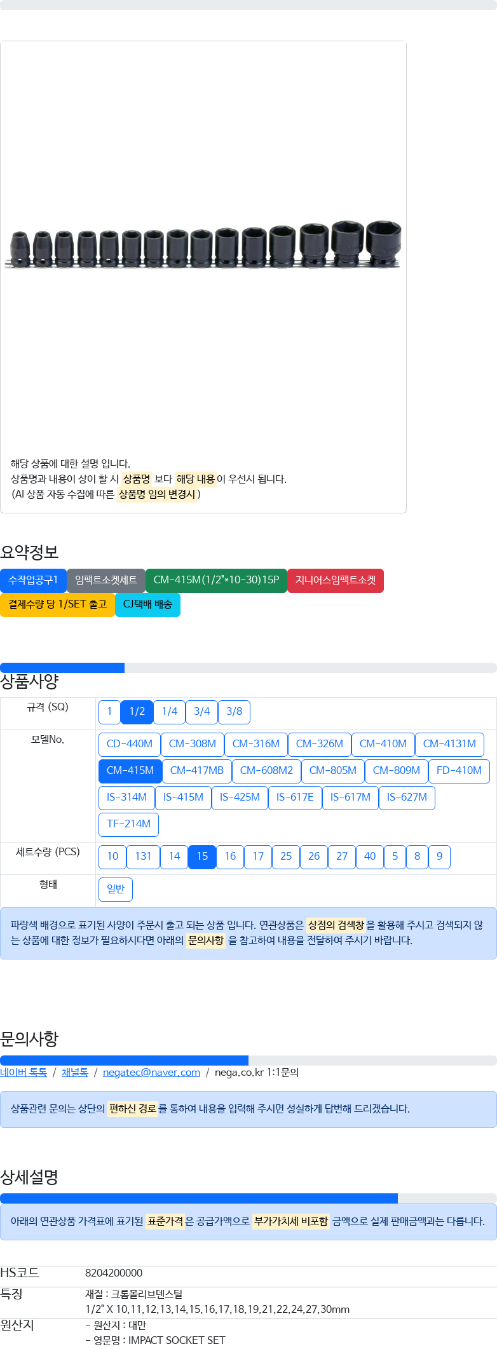
Task: Select set quantity 15
Action: [202, 857]
